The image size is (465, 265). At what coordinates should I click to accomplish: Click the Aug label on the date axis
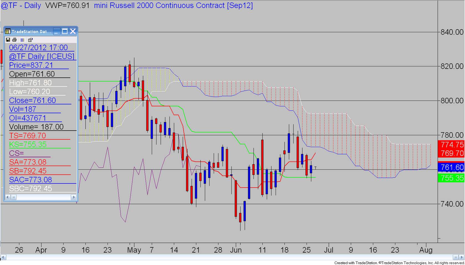point(426,250)
